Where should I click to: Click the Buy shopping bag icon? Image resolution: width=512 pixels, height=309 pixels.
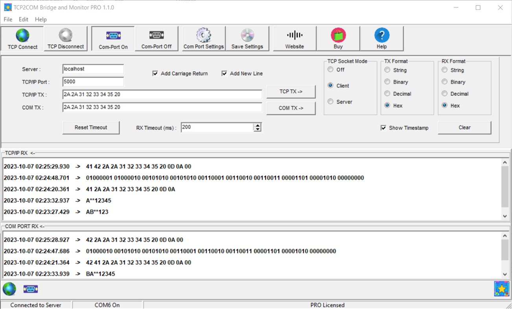[338, 38]
